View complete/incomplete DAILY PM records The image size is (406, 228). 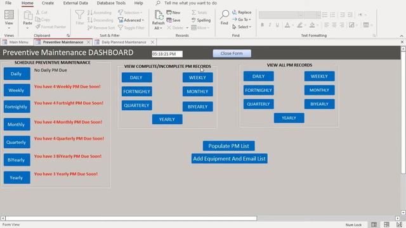(x=137, y=77)
